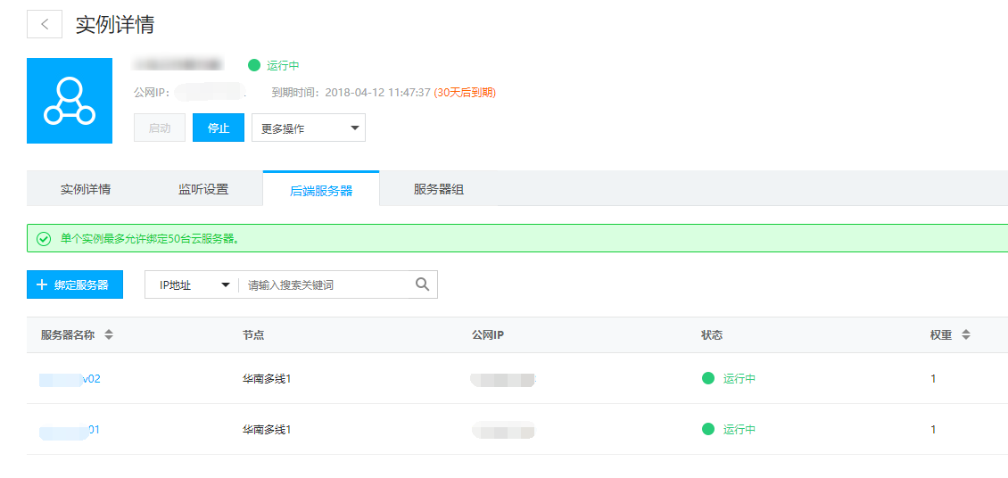Select the 后端服务器 tab
The width and height of the screenshot is (1008, 478).
(x=321, y=190)
